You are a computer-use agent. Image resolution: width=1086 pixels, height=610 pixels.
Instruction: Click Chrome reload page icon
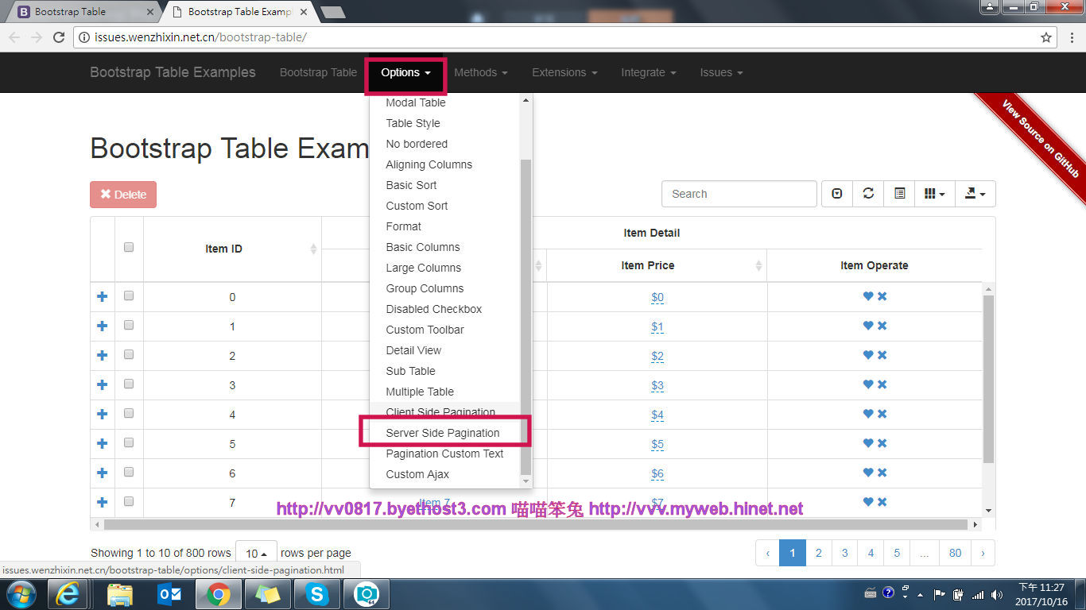(59, 37)
